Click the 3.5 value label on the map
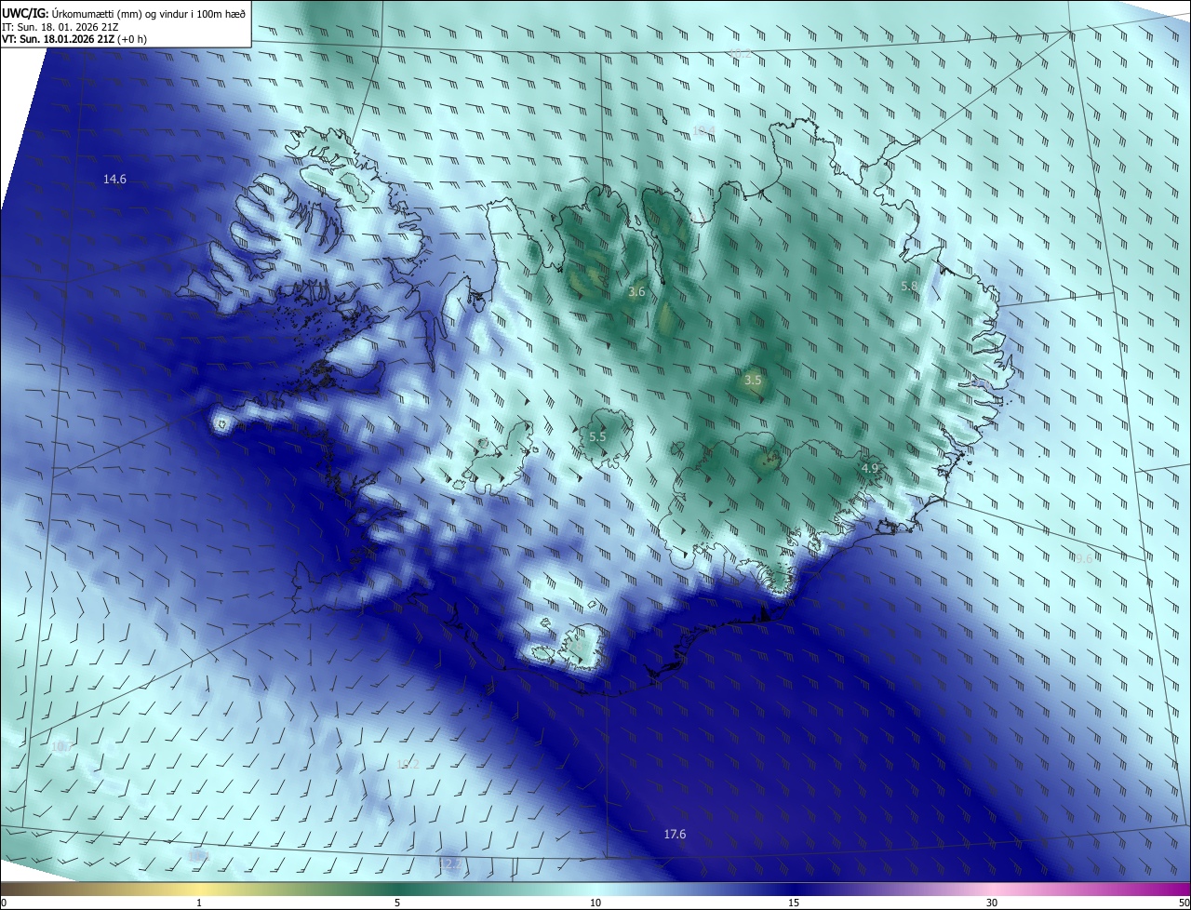This screenshot has height=910, width=1191. click(753, 380)
